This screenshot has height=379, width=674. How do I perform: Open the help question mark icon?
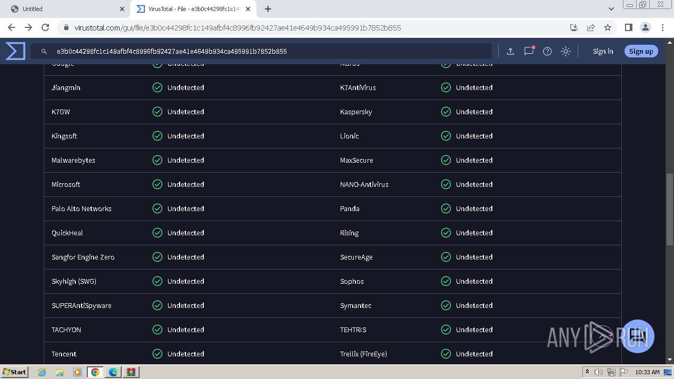tap(547, 51)
